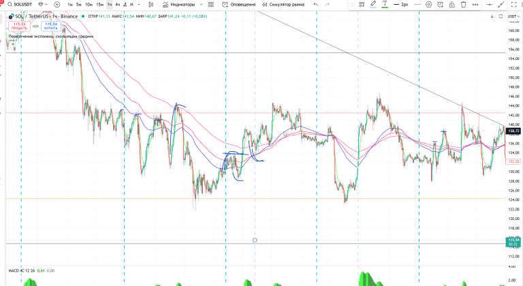Viewport: 523px width, 286px height.
Task: Select the 15м timeframe
Action: [x=99, y=4]
